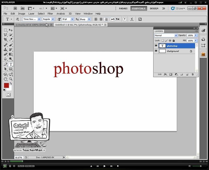Image resolution: width=209 pixels, height=170 pixels.
Task: Select the Blur tool
Action: (5, 59)
